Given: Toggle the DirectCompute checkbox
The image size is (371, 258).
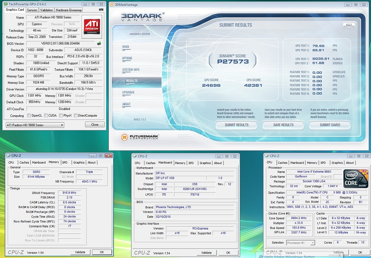Looking at the screenshot, I should point(76,115).
